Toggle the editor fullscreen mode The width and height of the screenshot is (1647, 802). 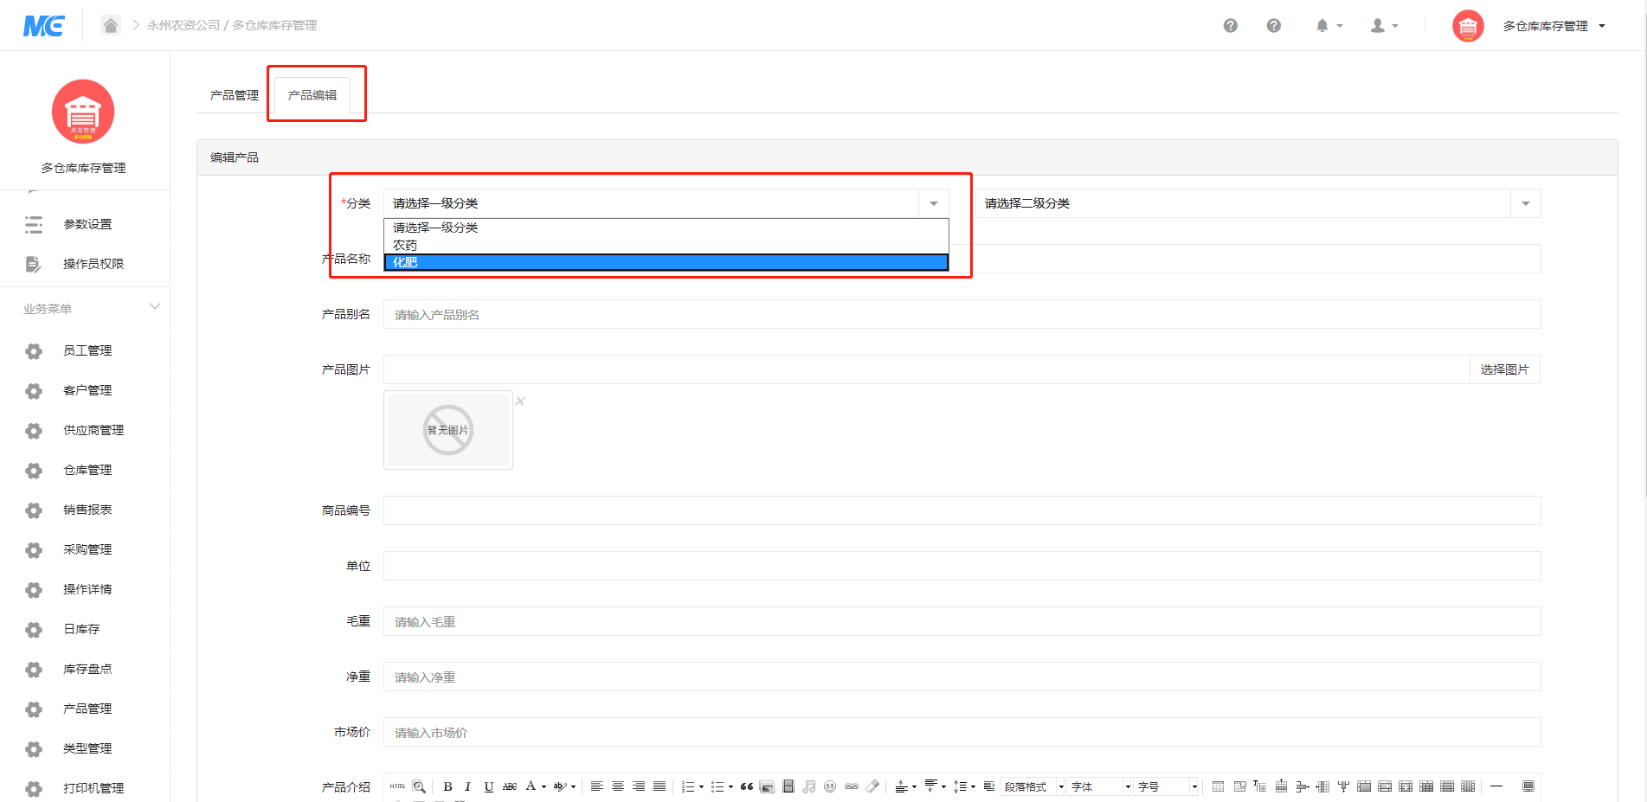point(1528,786)
